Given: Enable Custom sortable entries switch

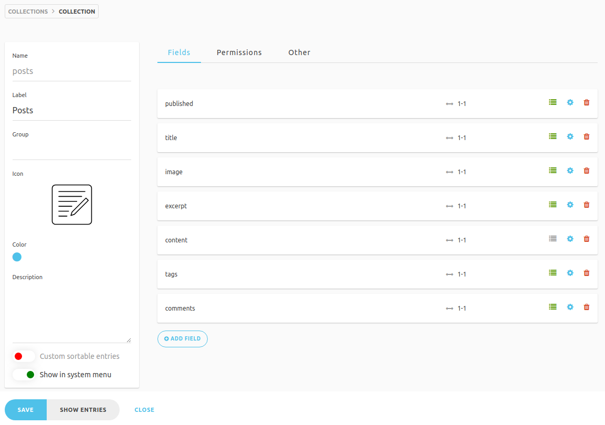Looking at the screenshot, I should (24, 356).
